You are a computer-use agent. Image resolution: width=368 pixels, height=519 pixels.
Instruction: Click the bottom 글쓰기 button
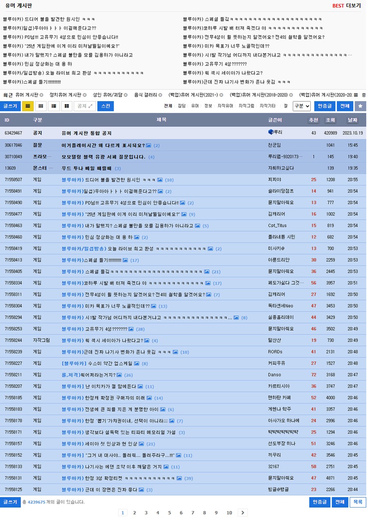[10, 502]
